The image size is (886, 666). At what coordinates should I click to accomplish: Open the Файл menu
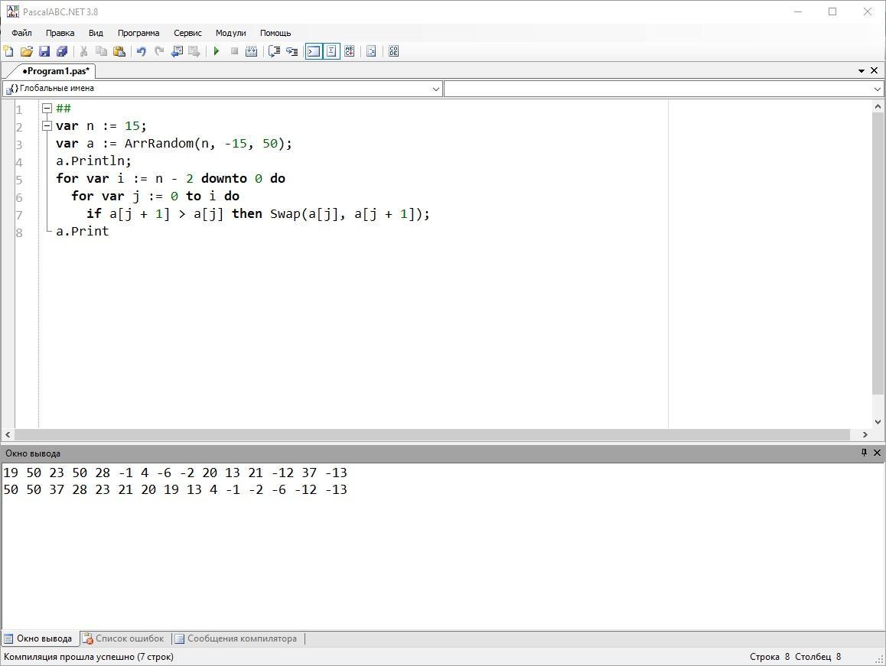pos(21,33)
